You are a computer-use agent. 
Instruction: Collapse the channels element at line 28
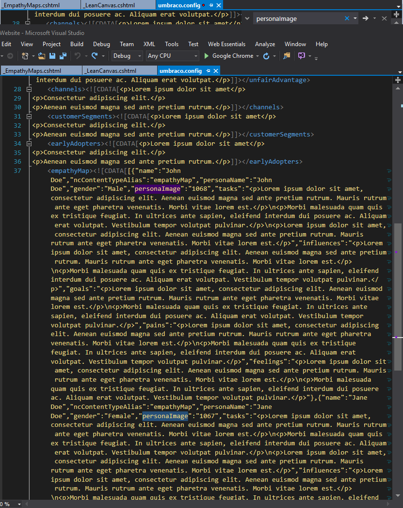[29, 89]
